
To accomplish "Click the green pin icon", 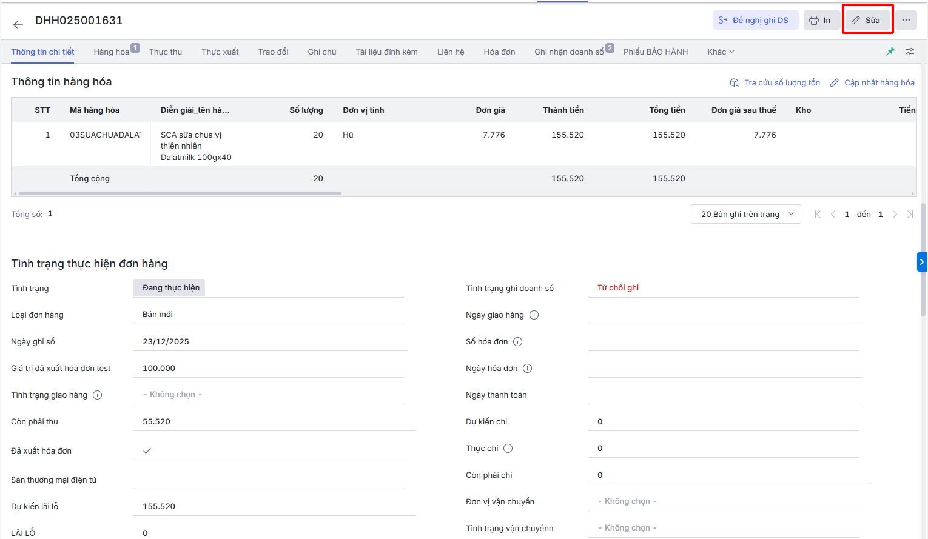I will 890,52.
